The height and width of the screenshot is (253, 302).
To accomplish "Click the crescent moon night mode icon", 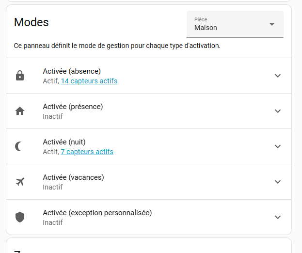I will coord(19,146).
